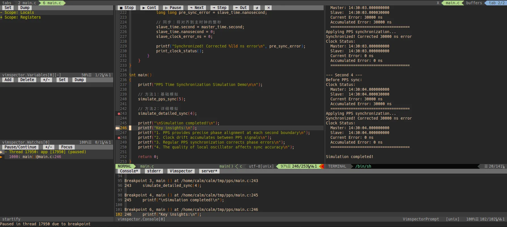Select stack frame main()@main.c:246
This screenshot has height=227, width=507.
click(x=35, y=157)
